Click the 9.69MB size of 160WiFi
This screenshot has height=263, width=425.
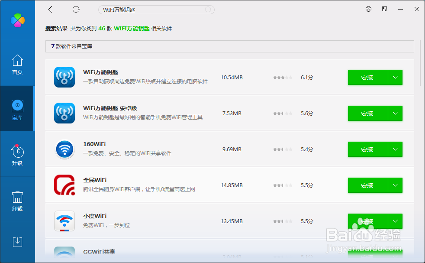coord(232,149)
